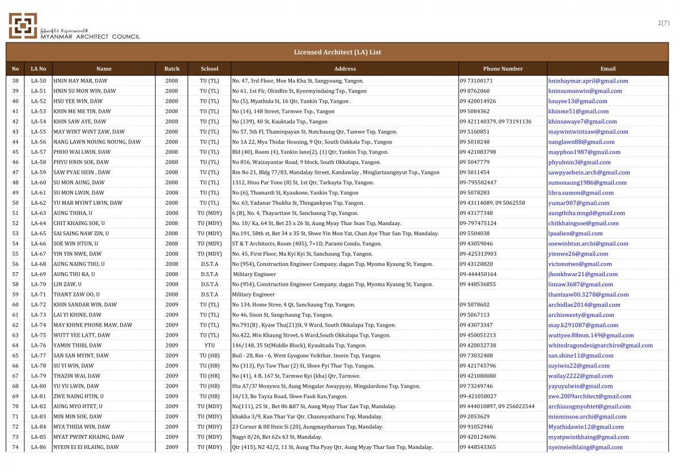
Task: Select phone cell '09-795502447'
Action: click(x=503, y=183)
